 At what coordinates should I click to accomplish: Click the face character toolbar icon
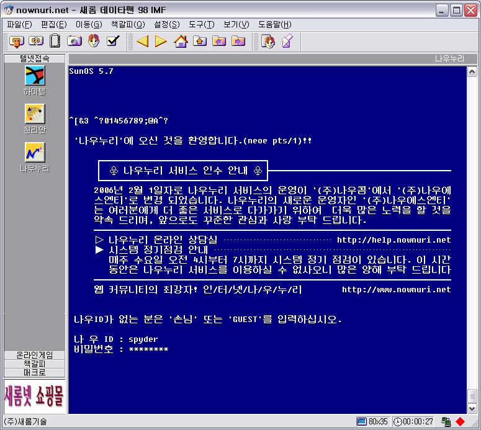(x=94, y=40)
